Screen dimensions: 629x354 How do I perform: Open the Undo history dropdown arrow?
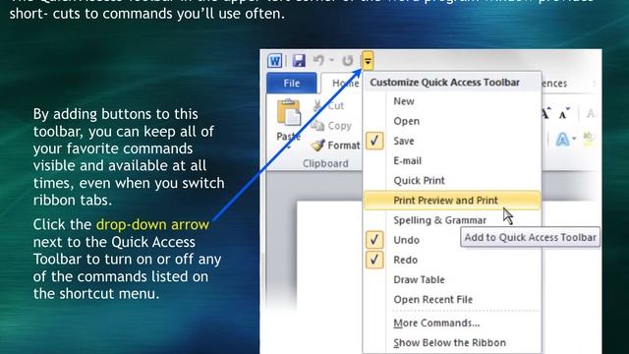point(332,61)
